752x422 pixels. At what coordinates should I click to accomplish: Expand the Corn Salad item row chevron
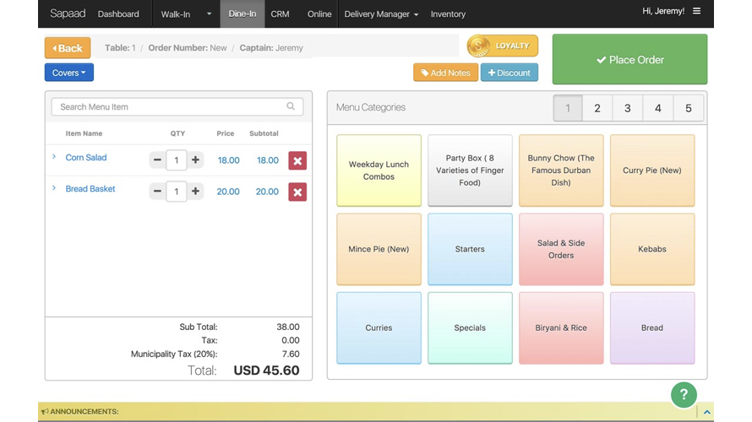pyautogui.click(x=54, y=157)
